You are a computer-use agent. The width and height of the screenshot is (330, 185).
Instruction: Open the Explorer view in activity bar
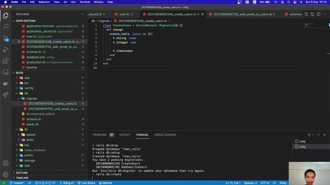click(x=6, y=15)
